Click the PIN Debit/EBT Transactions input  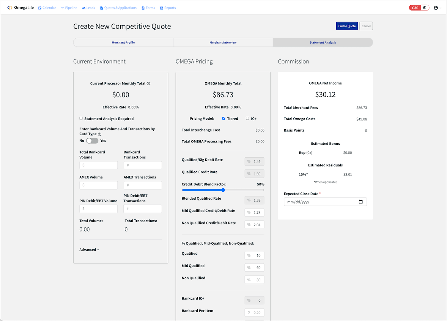click(143, 209)
